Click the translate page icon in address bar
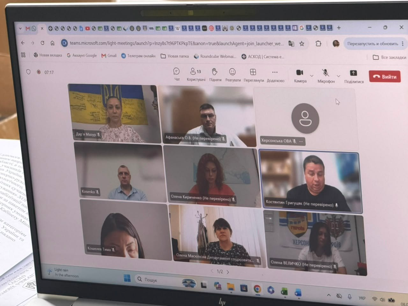The width and height of the screenshot is (408, 306). 291,44
